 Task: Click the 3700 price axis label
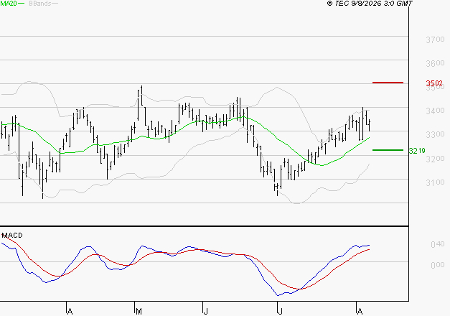pos(435,39)
